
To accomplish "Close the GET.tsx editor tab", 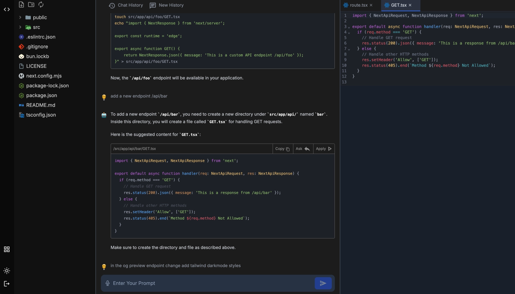I will coord(410,5).
